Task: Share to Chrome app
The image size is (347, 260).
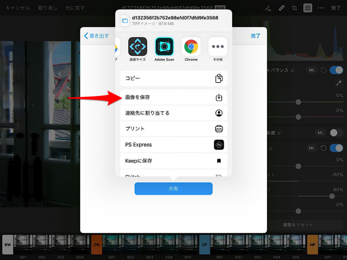Action: [191, 47]
